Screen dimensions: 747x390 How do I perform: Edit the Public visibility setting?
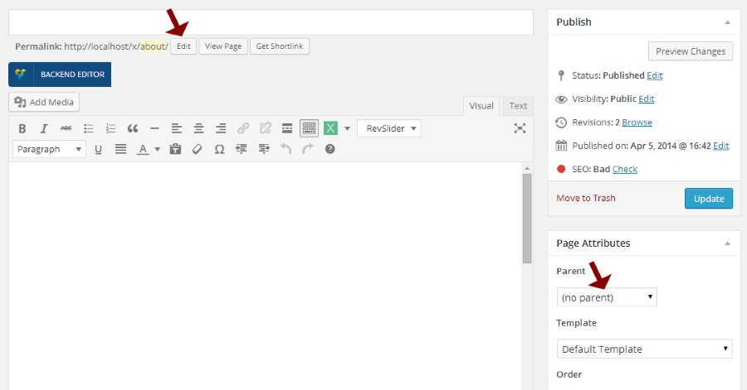647,99
